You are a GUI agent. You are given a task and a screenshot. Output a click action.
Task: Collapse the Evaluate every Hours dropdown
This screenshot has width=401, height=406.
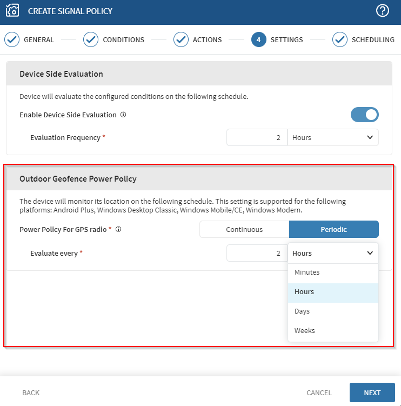pos(333,253)
